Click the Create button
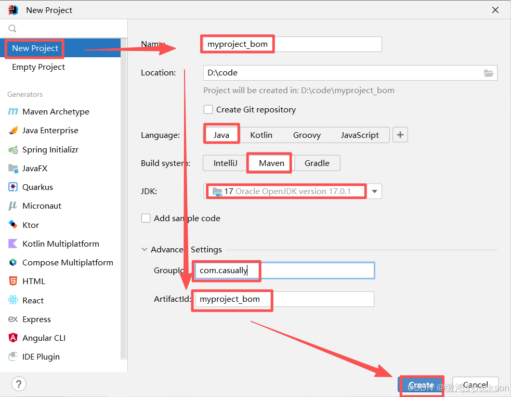Viewport: 511px width, 397px height. pyautogui.click(x=421, y=385)
